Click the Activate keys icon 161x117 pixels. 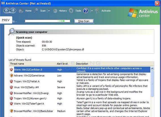pyautogui.click(x=97, y=11)
